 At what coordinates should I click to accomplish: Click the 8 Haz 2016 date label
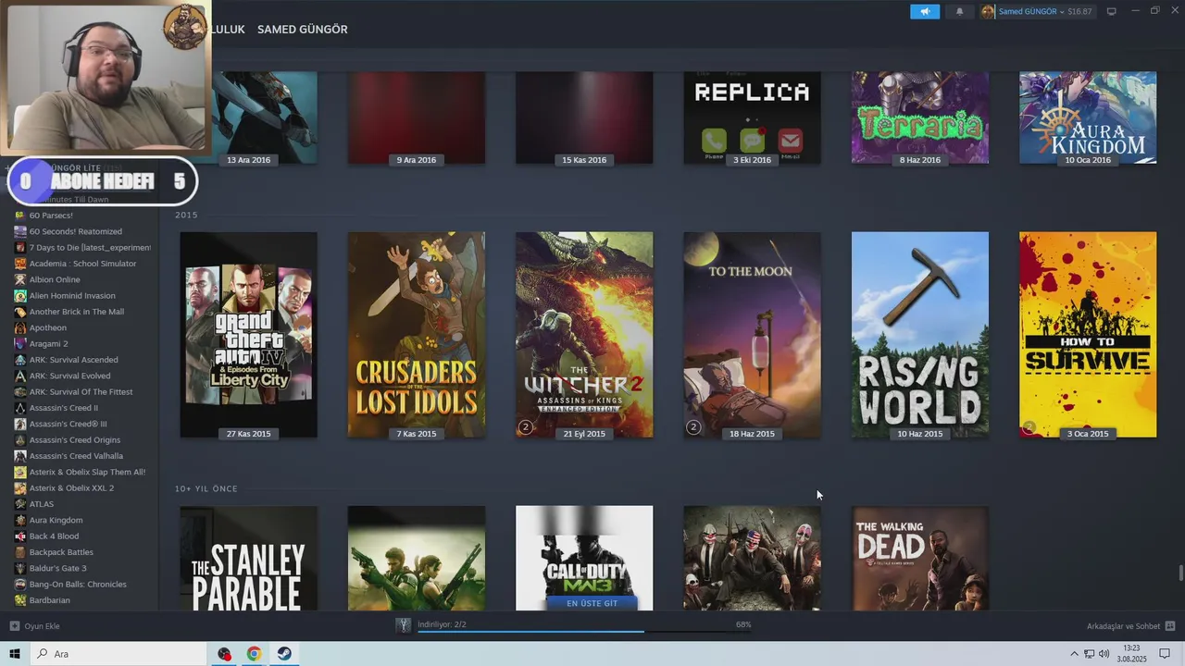click(x=919, y=160)
